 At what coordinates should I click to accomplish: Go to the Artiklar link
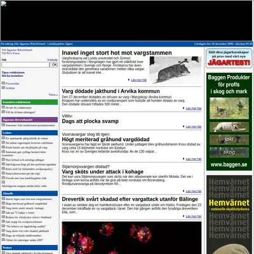pos(10,88)
